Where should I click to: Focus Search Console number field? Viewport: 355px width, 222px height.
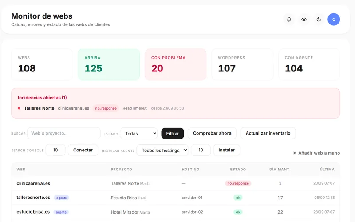pos(55,150)
